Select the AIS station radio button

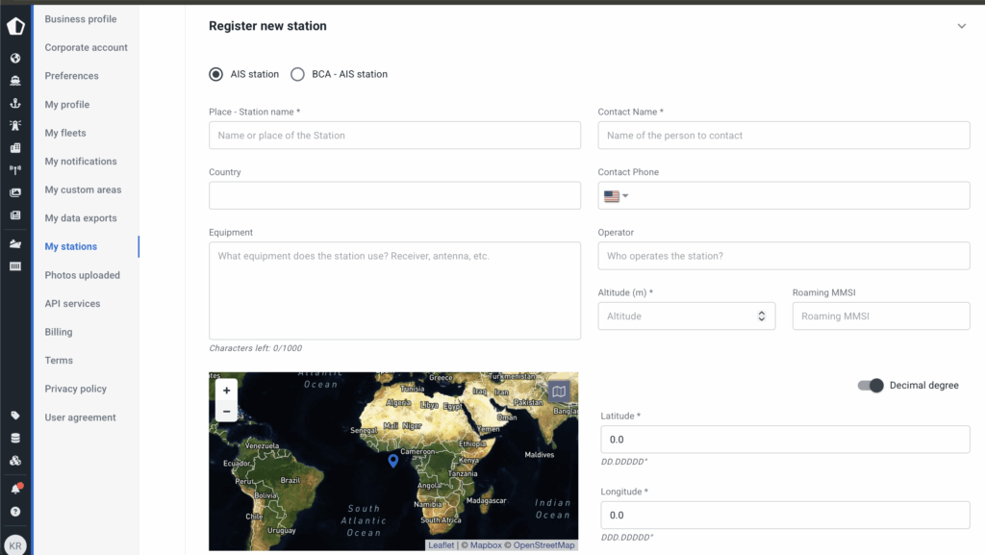click(216, 74)
